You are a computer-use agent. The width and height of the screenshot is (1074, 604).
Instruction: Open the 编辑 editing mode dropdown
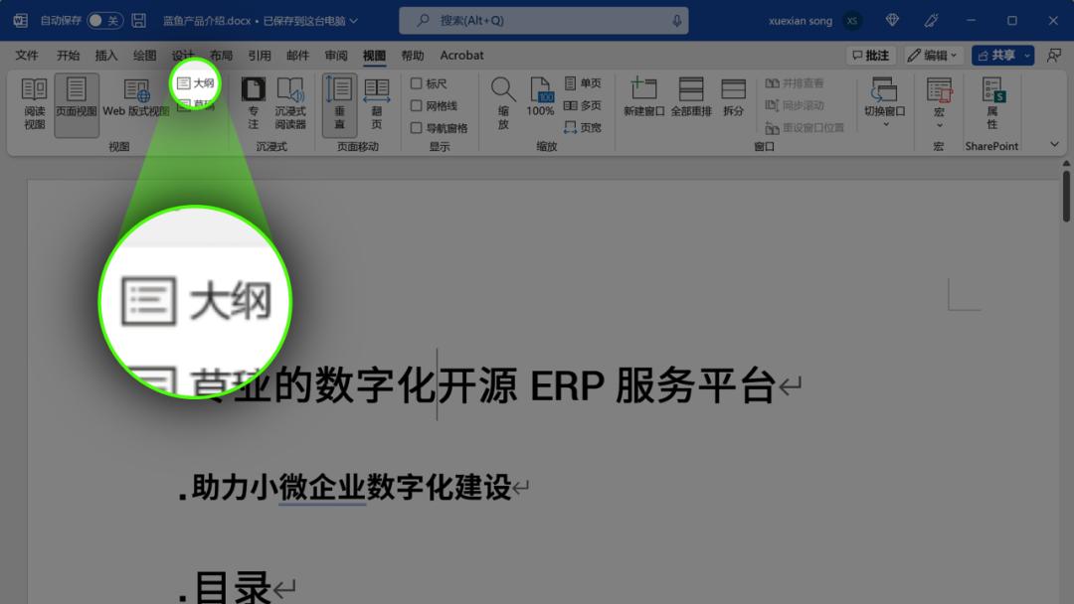point(932,55)
